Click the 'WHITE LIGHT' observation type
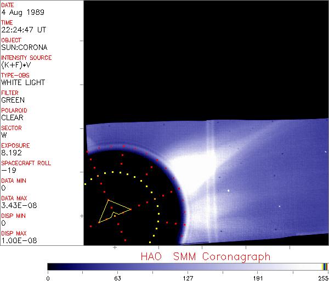This screenshot has height=281, width=329. point(23,82)
